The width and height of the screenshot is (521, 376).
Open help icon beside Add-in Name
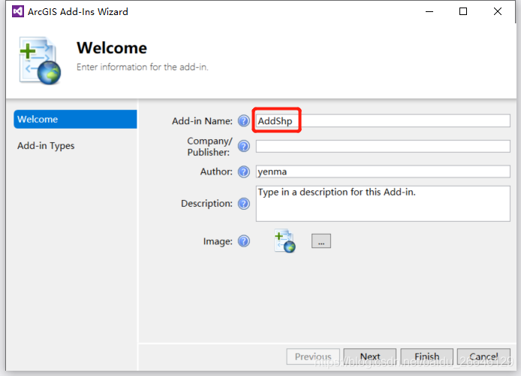click(x=244, y=121)
